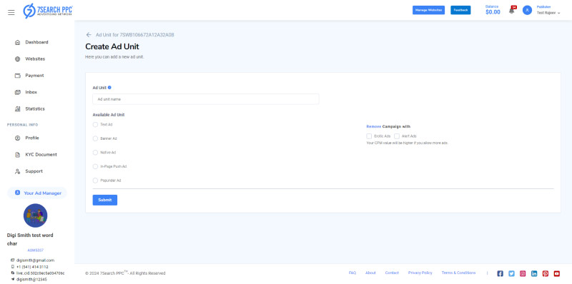Click the Digi Smith profile picture
572x284 pixels.
[x=35, y=215]
